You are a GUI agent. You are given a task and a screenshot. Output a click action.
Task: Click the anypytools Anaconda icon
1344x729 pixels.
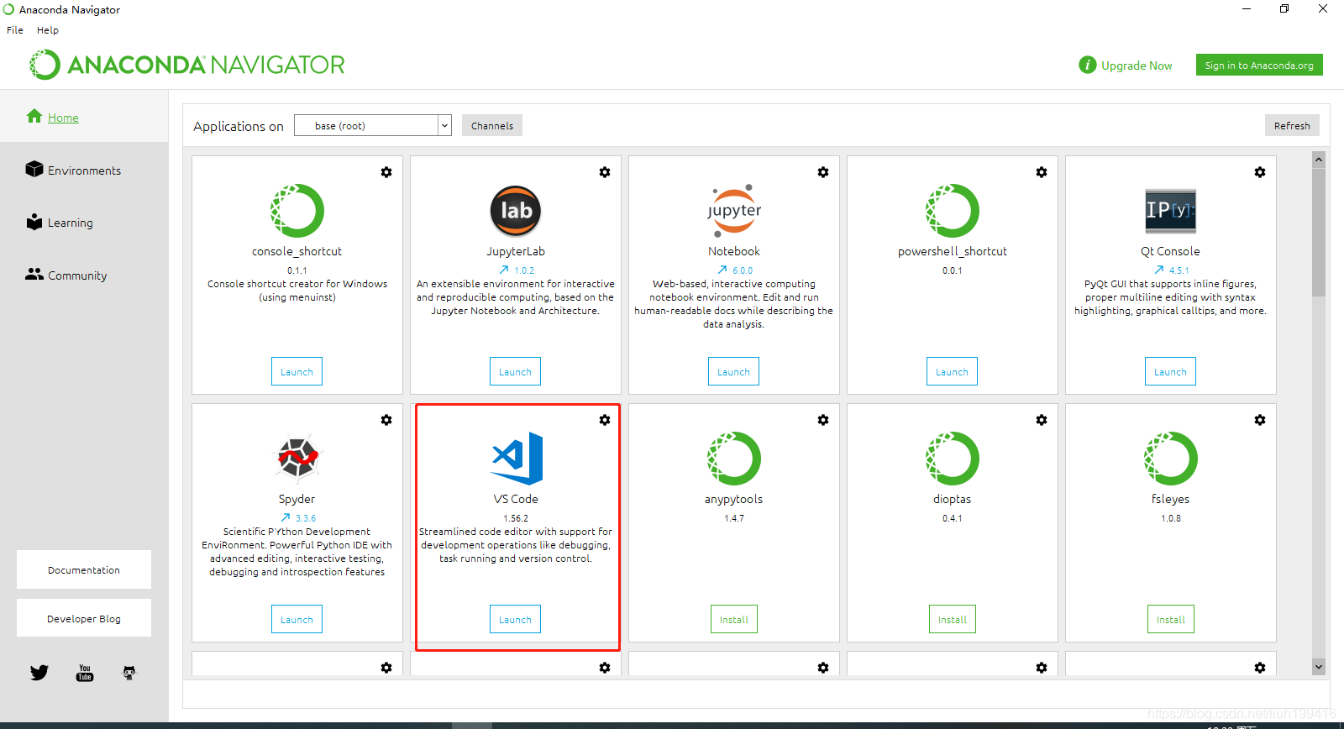click(x=734, y=459)
